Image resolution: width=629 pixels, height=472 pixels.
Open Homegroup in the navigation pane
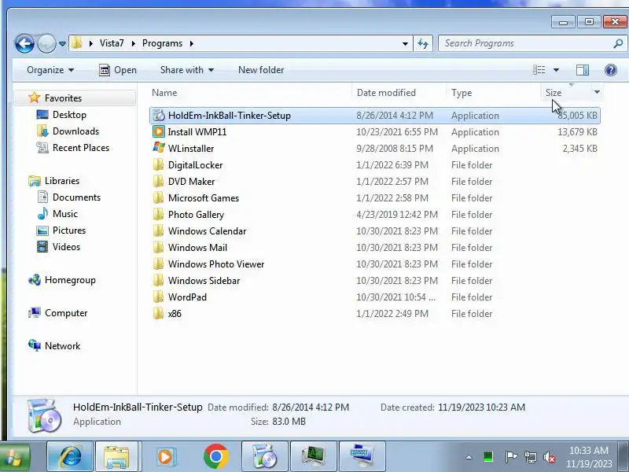click(x=70, y=280)
